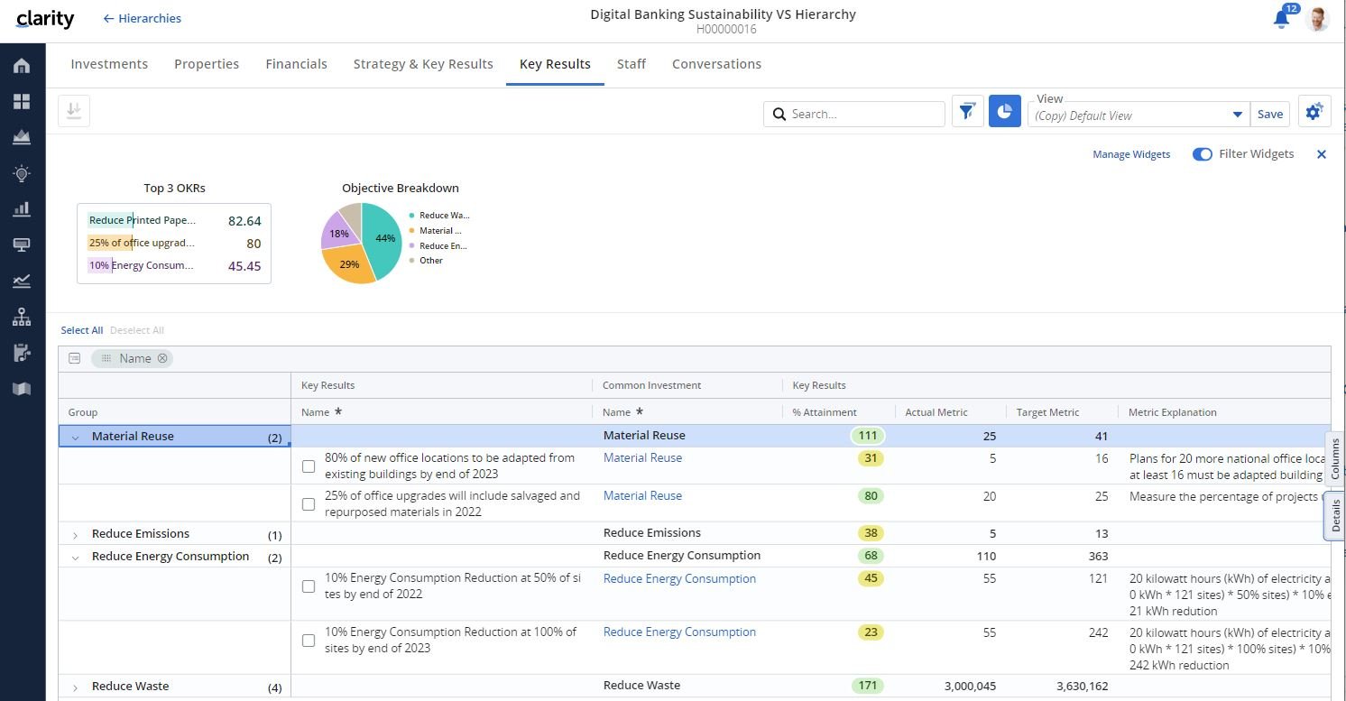Collapse the Reduce Energy Consumption group
The image size is (1346, 701).
75,558
